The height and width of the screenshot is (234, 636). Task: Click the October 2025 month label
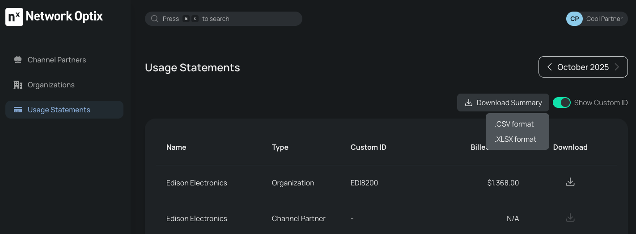583,67
